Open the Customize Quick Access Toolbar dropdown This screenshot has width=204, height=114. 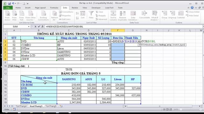point(28,3)
